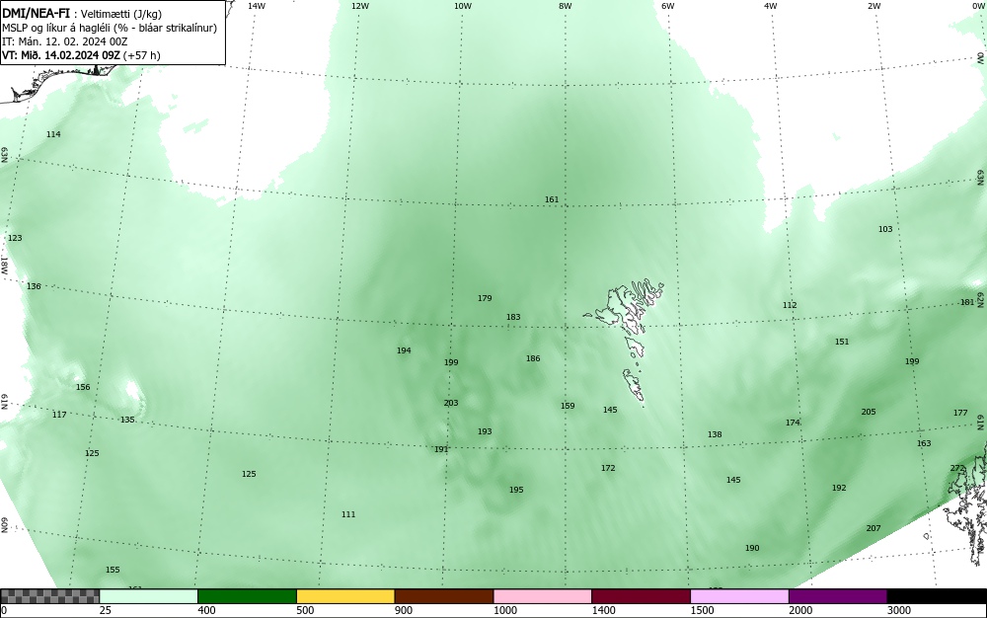Click the map value 172
Image resolution: width=987 pixels, height=618 pixels.
point(607,468)
